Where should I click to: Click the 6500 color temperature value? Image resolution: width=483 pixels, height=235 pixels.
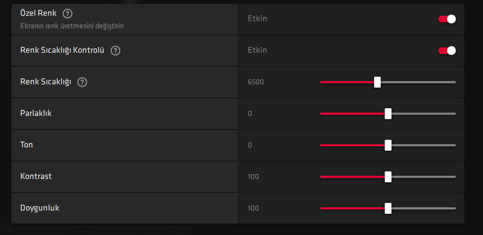click(255, 82)
